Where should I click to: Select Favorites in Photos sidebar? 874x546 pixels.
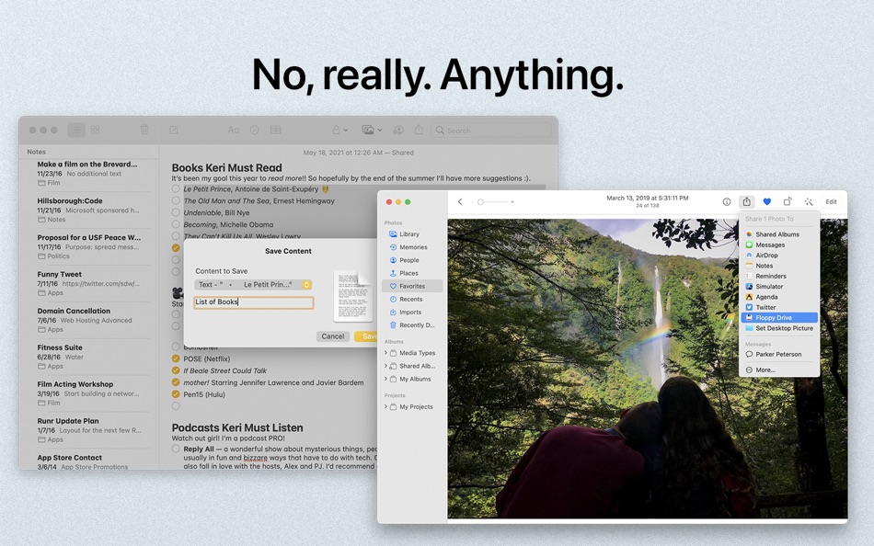point(412,286)
